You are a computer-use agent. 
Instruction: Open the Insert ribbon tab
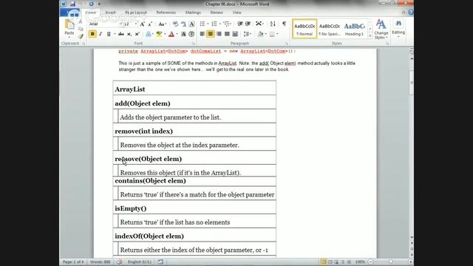[110, 13]
